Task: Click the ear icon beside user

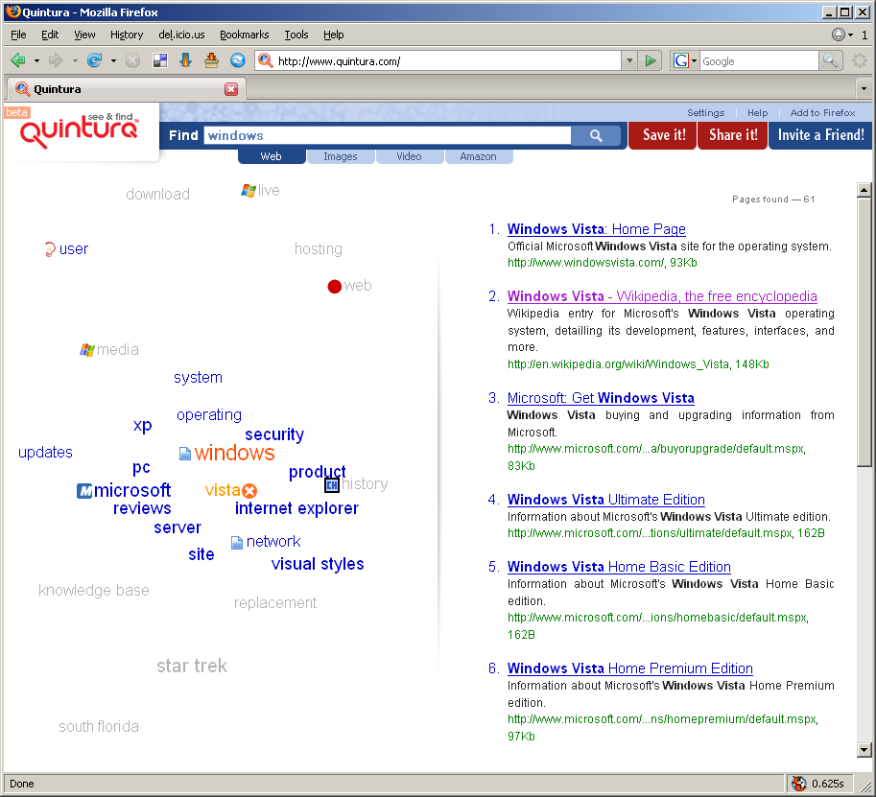Action: (50, 249)
